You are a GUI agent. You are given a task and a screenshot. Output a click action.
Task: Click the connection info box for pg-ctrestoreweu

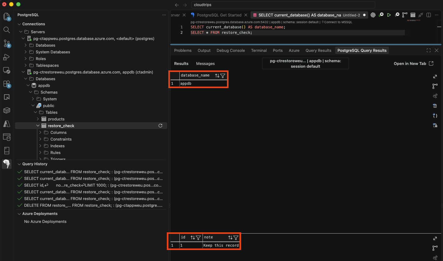[306, 63]
